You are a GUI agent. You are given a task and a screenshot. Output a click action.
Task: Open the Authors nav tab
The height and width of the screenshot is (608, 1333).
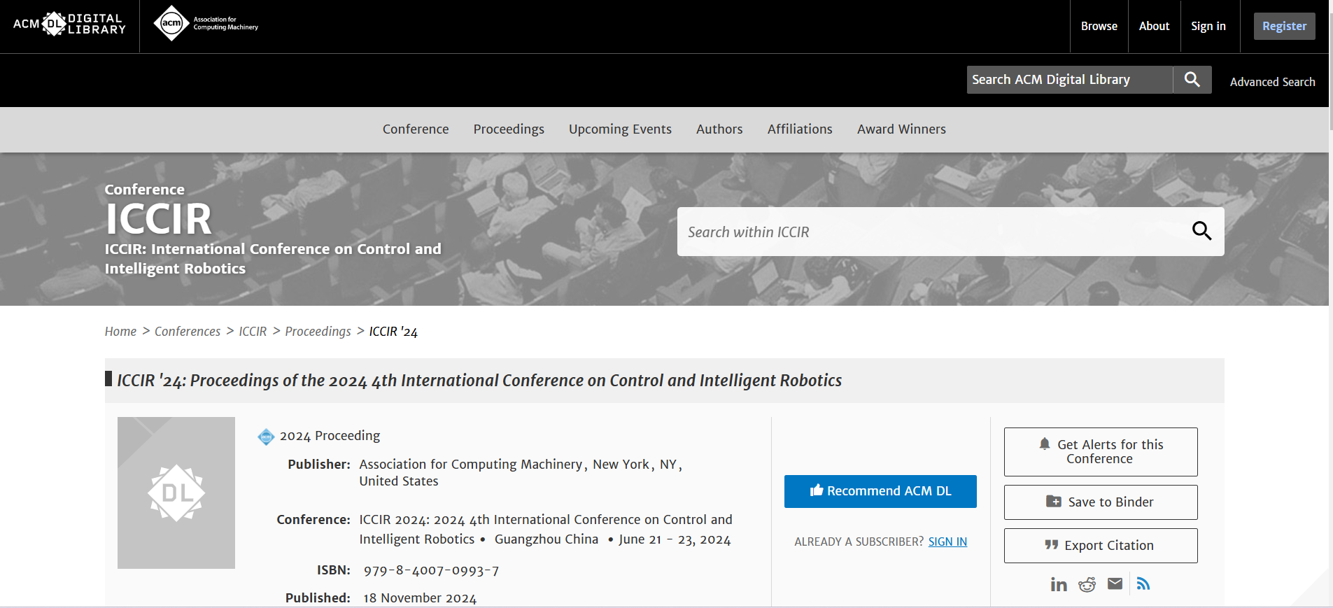coord(719,129)
